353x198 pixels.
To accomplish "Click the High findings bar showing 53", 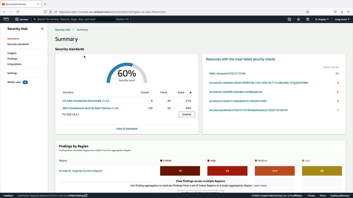I will 227,171.
